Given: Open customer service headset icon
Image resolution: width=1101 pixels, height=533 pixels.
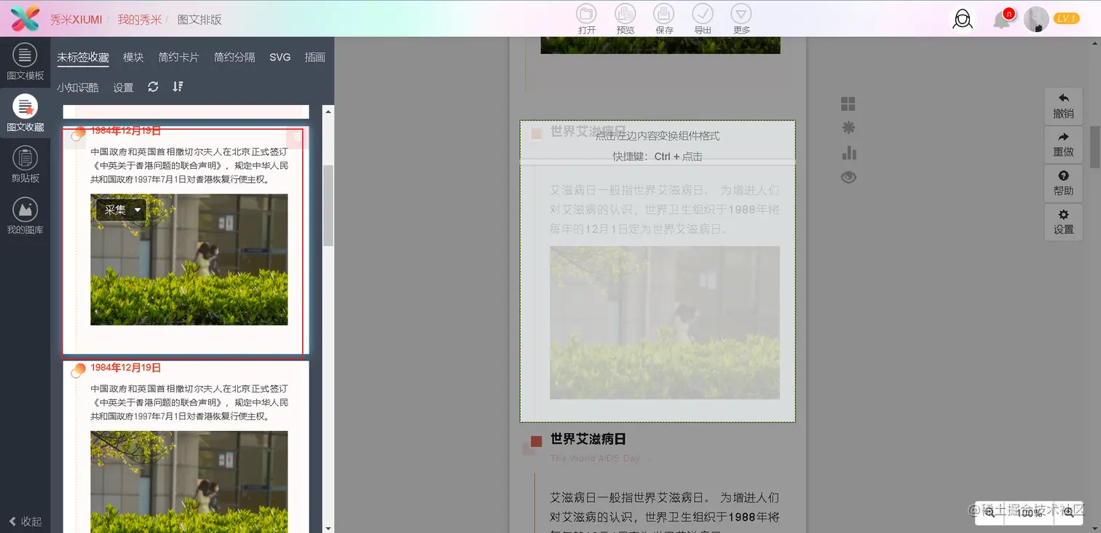Looking at the screenshot, I should click(x=963, y=20).
